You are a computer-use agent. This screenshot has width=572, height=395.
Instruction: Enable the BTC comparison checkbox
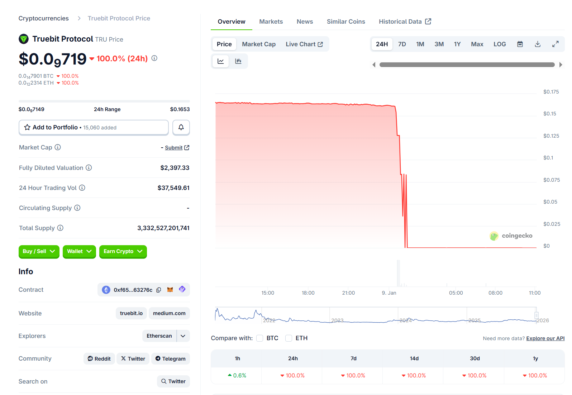pyautogui.click(x=260, y=338)
